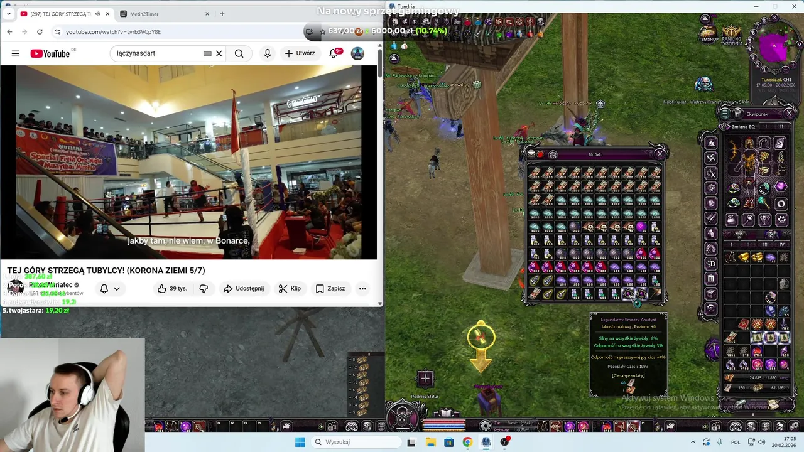Click the gold bars item in inventory
804x452 pixels.
pyautogui.click(x=744, y=257)
